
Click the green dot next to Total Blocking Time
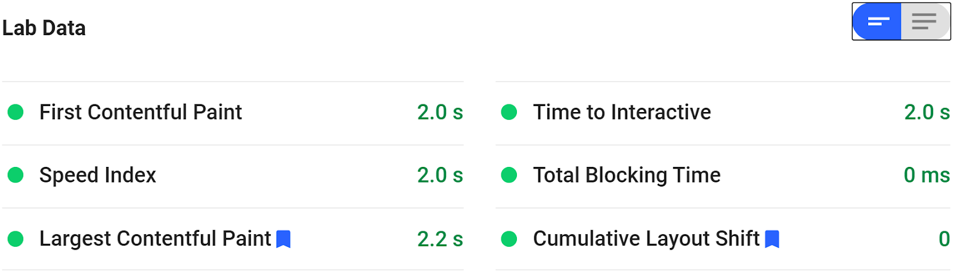(509, 175)
